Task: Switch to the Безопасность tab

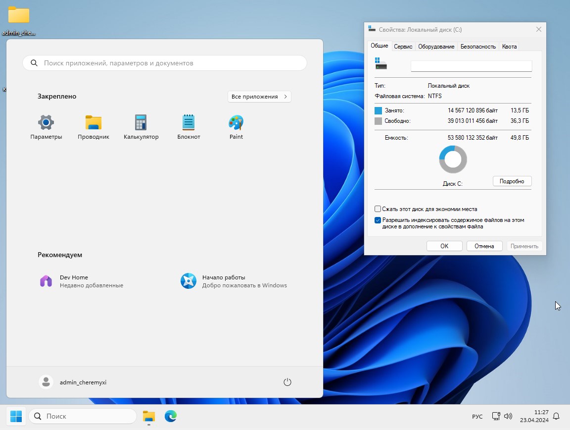Action: point(478,47)
